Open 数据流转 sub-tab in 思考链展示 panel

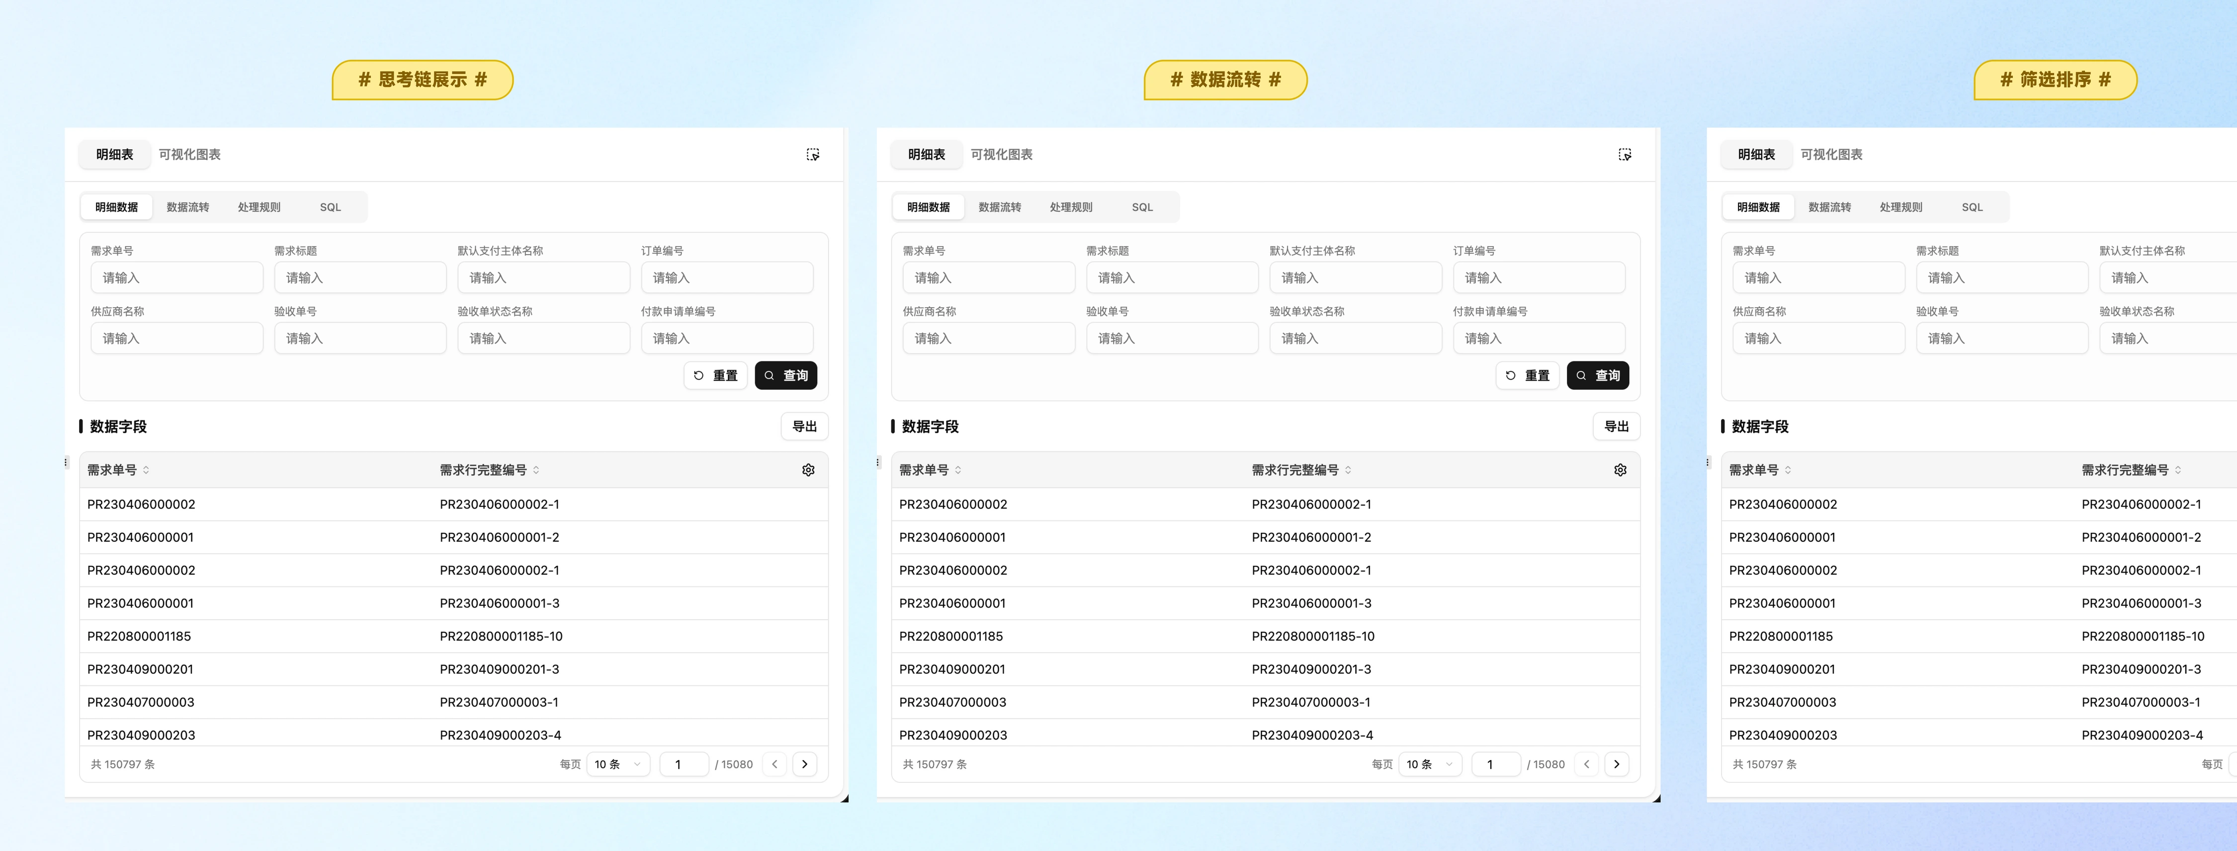click(x=187, y=208)
